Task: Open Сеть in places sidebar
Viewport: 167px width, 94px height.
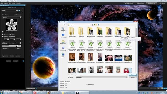Action: (x=63, y=55)
